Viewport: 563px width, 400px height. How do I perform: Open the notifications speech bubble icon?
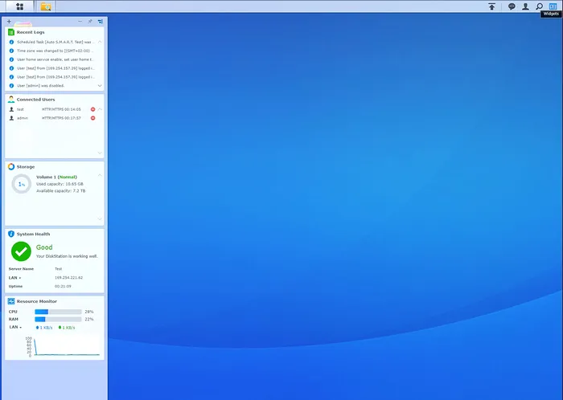512,6
